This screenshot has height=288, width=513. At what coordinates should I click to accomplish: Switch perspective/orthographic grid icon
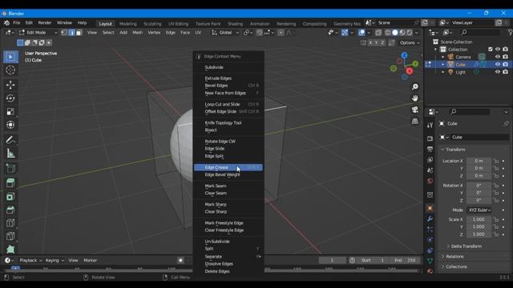(x=415, y=121)
